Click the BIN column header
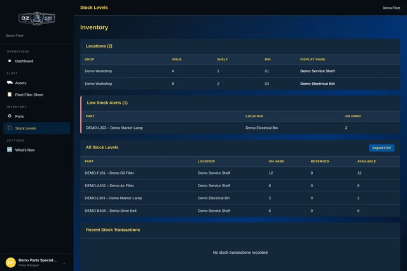The height and width of the screenshot is (271, 407). pyautogui.click(x=268, y=59)
